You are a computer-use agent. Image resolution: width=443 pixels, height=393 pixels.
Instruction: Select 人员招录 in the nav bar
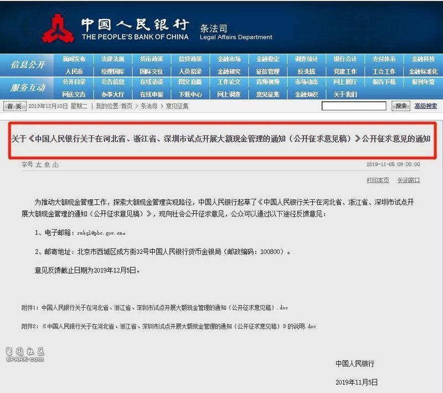point(190,71)
